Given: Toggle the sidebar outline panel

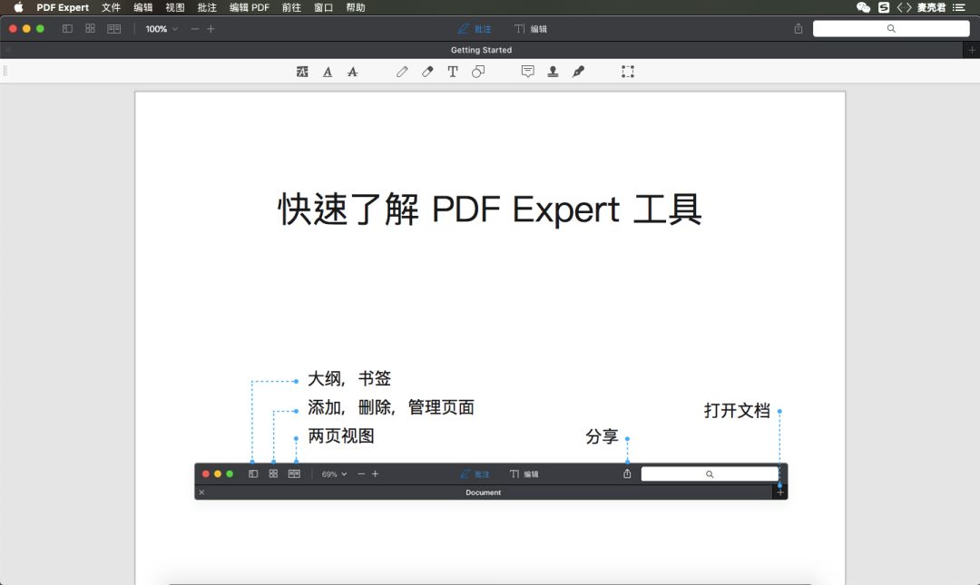Looking at the screenshot, I should coord(67,29).
